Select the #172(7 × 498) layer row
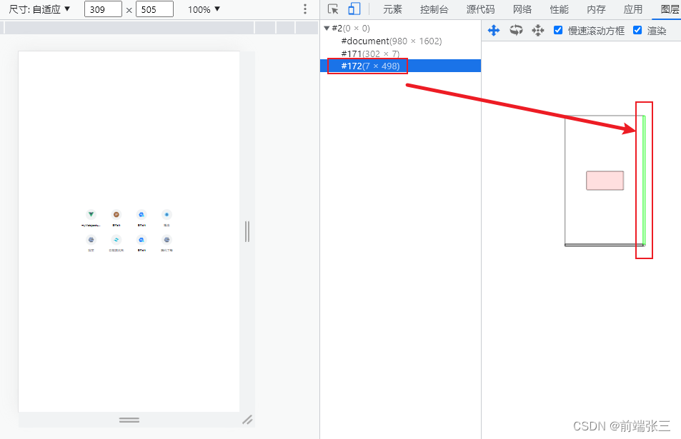This screenshot has width=681, height=439. (400, 66)
